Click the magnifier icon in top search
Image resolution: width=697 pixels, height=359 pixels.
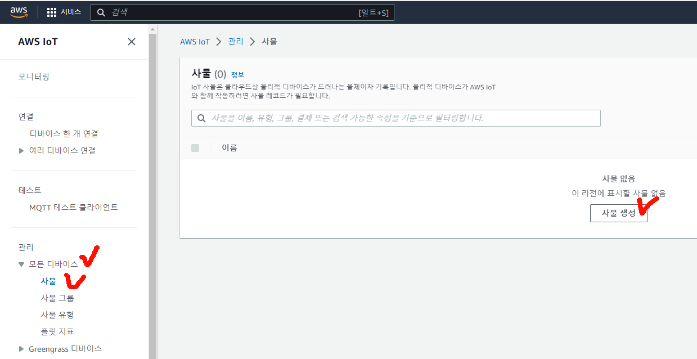tap(101, 12)
